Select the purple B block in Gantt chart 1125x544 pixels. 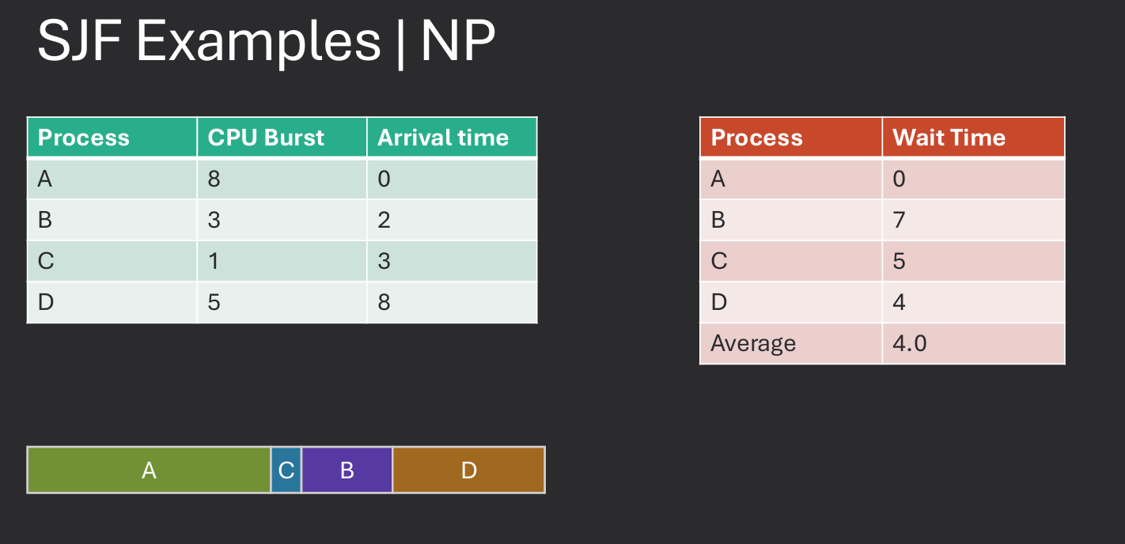(x=347, y=470)
